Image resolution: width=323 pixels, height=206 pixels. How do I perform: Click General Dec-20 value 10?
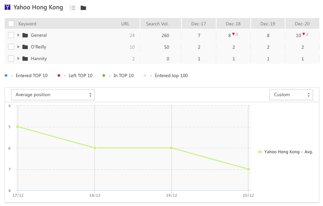tap(299, 35)
